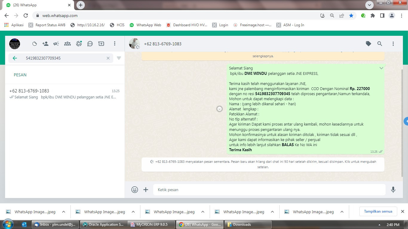Viewport: 408px width, 229px height.
Task: Search within this chat using magnifier icon
Action: (x=380, y=44)
